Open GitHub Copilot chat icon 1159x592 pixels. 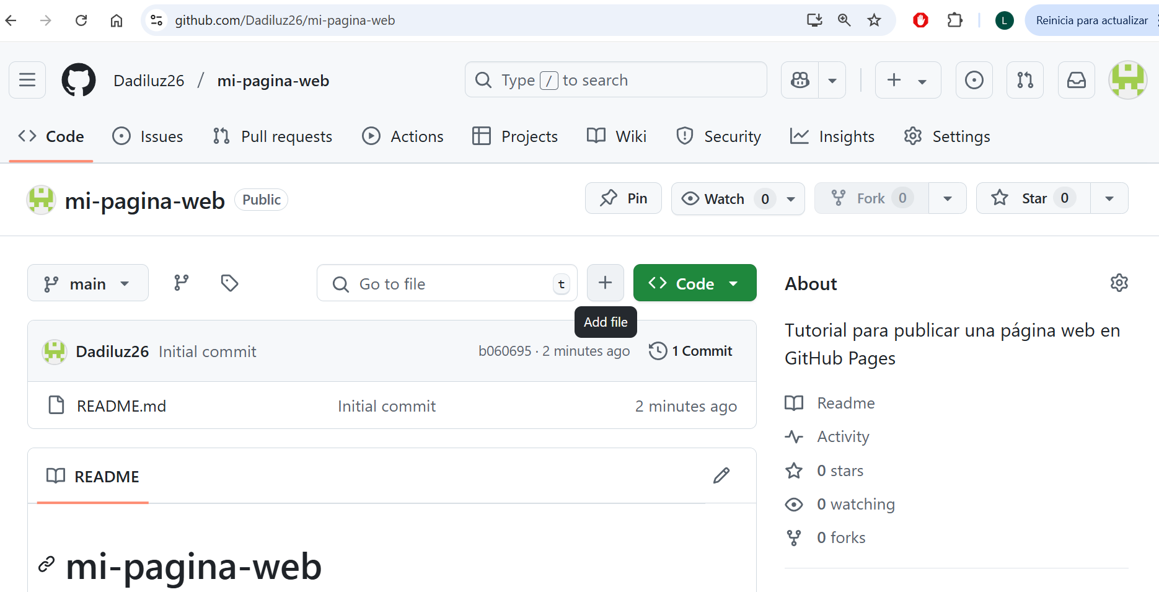click(800, 80)
